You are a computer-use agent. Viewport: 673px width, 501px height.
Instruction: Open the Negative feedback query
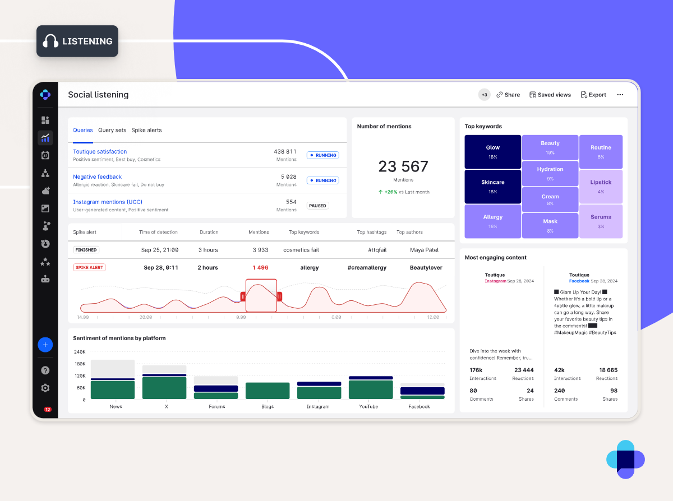click(x=98, y=177)
